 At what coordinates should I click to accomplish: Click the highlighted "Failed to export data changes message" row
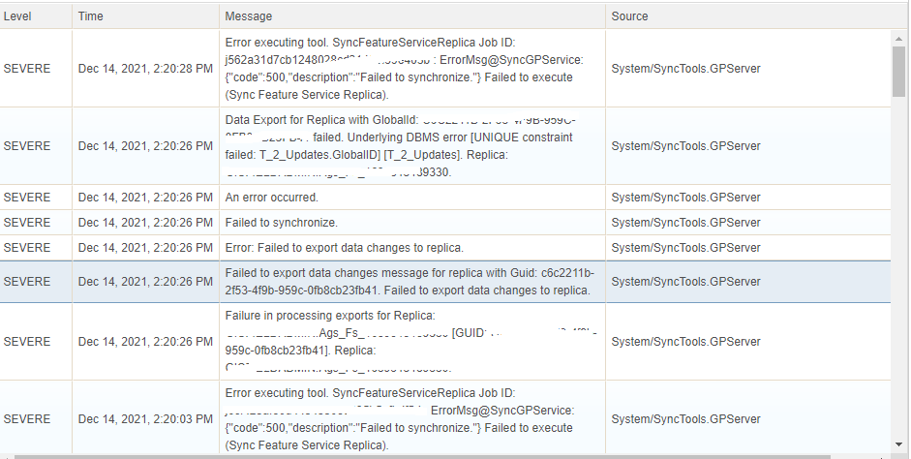click(407, 282)
